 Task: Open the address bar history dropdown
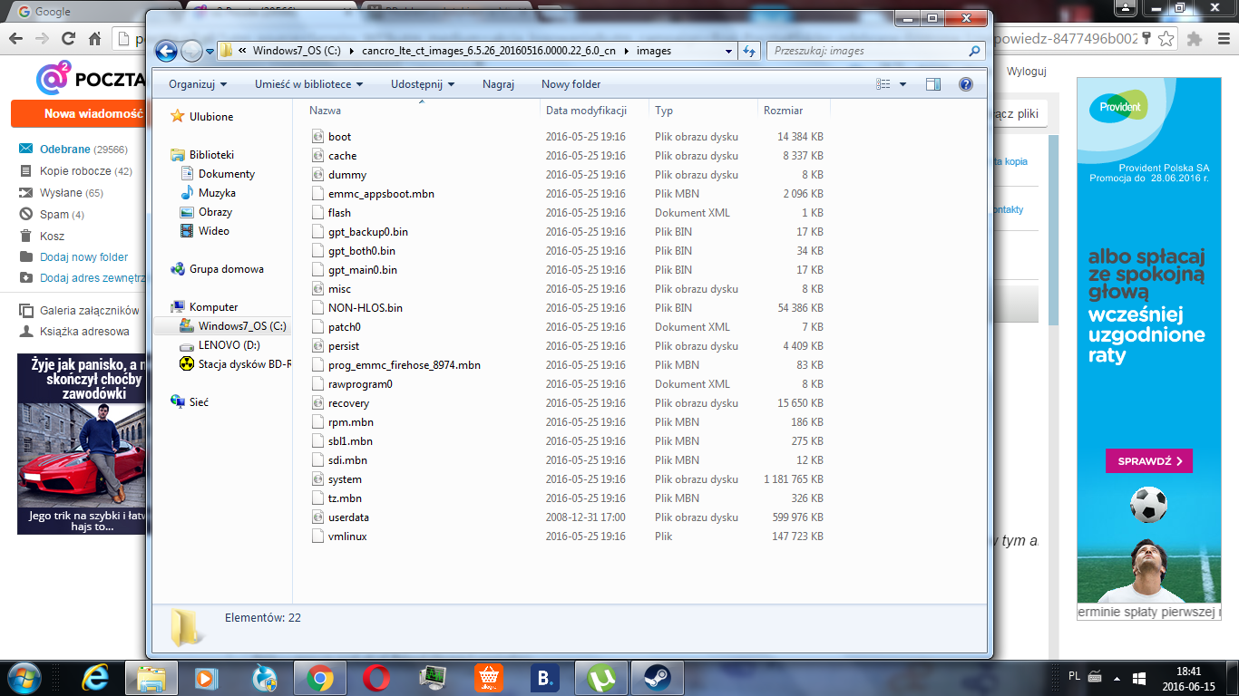(x=728, y=51)
